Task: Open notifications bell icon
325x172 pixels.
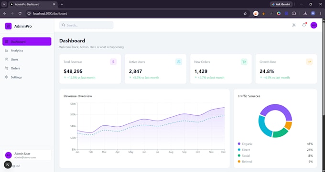Action: pyautogui.click(x=304, y=25)
